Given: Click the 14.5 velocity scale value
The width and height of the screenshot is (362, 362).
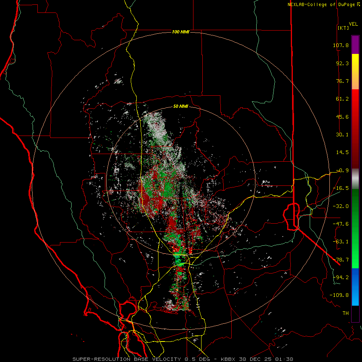Looking at the screenshot, I should click(x=342, y=152).
